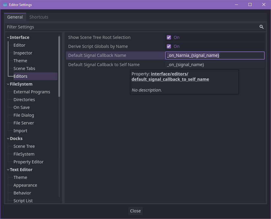Image resolution: width=271 pixels, height=219 pixels.
Task: Collapse the FileSystem section
Action: tap(8, 84)
